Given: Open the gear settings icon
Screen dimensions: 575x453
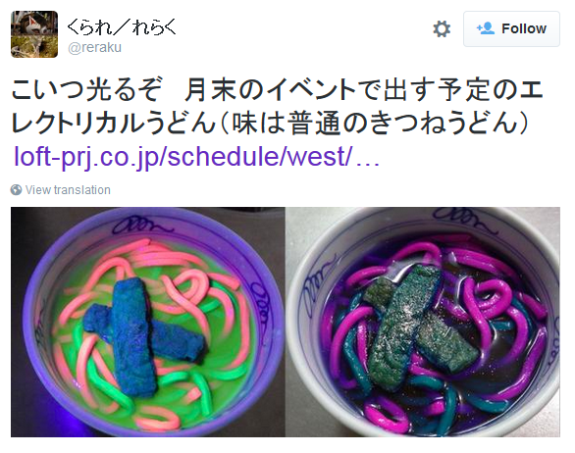Looking at the screenshot, I should coord(442,29).
